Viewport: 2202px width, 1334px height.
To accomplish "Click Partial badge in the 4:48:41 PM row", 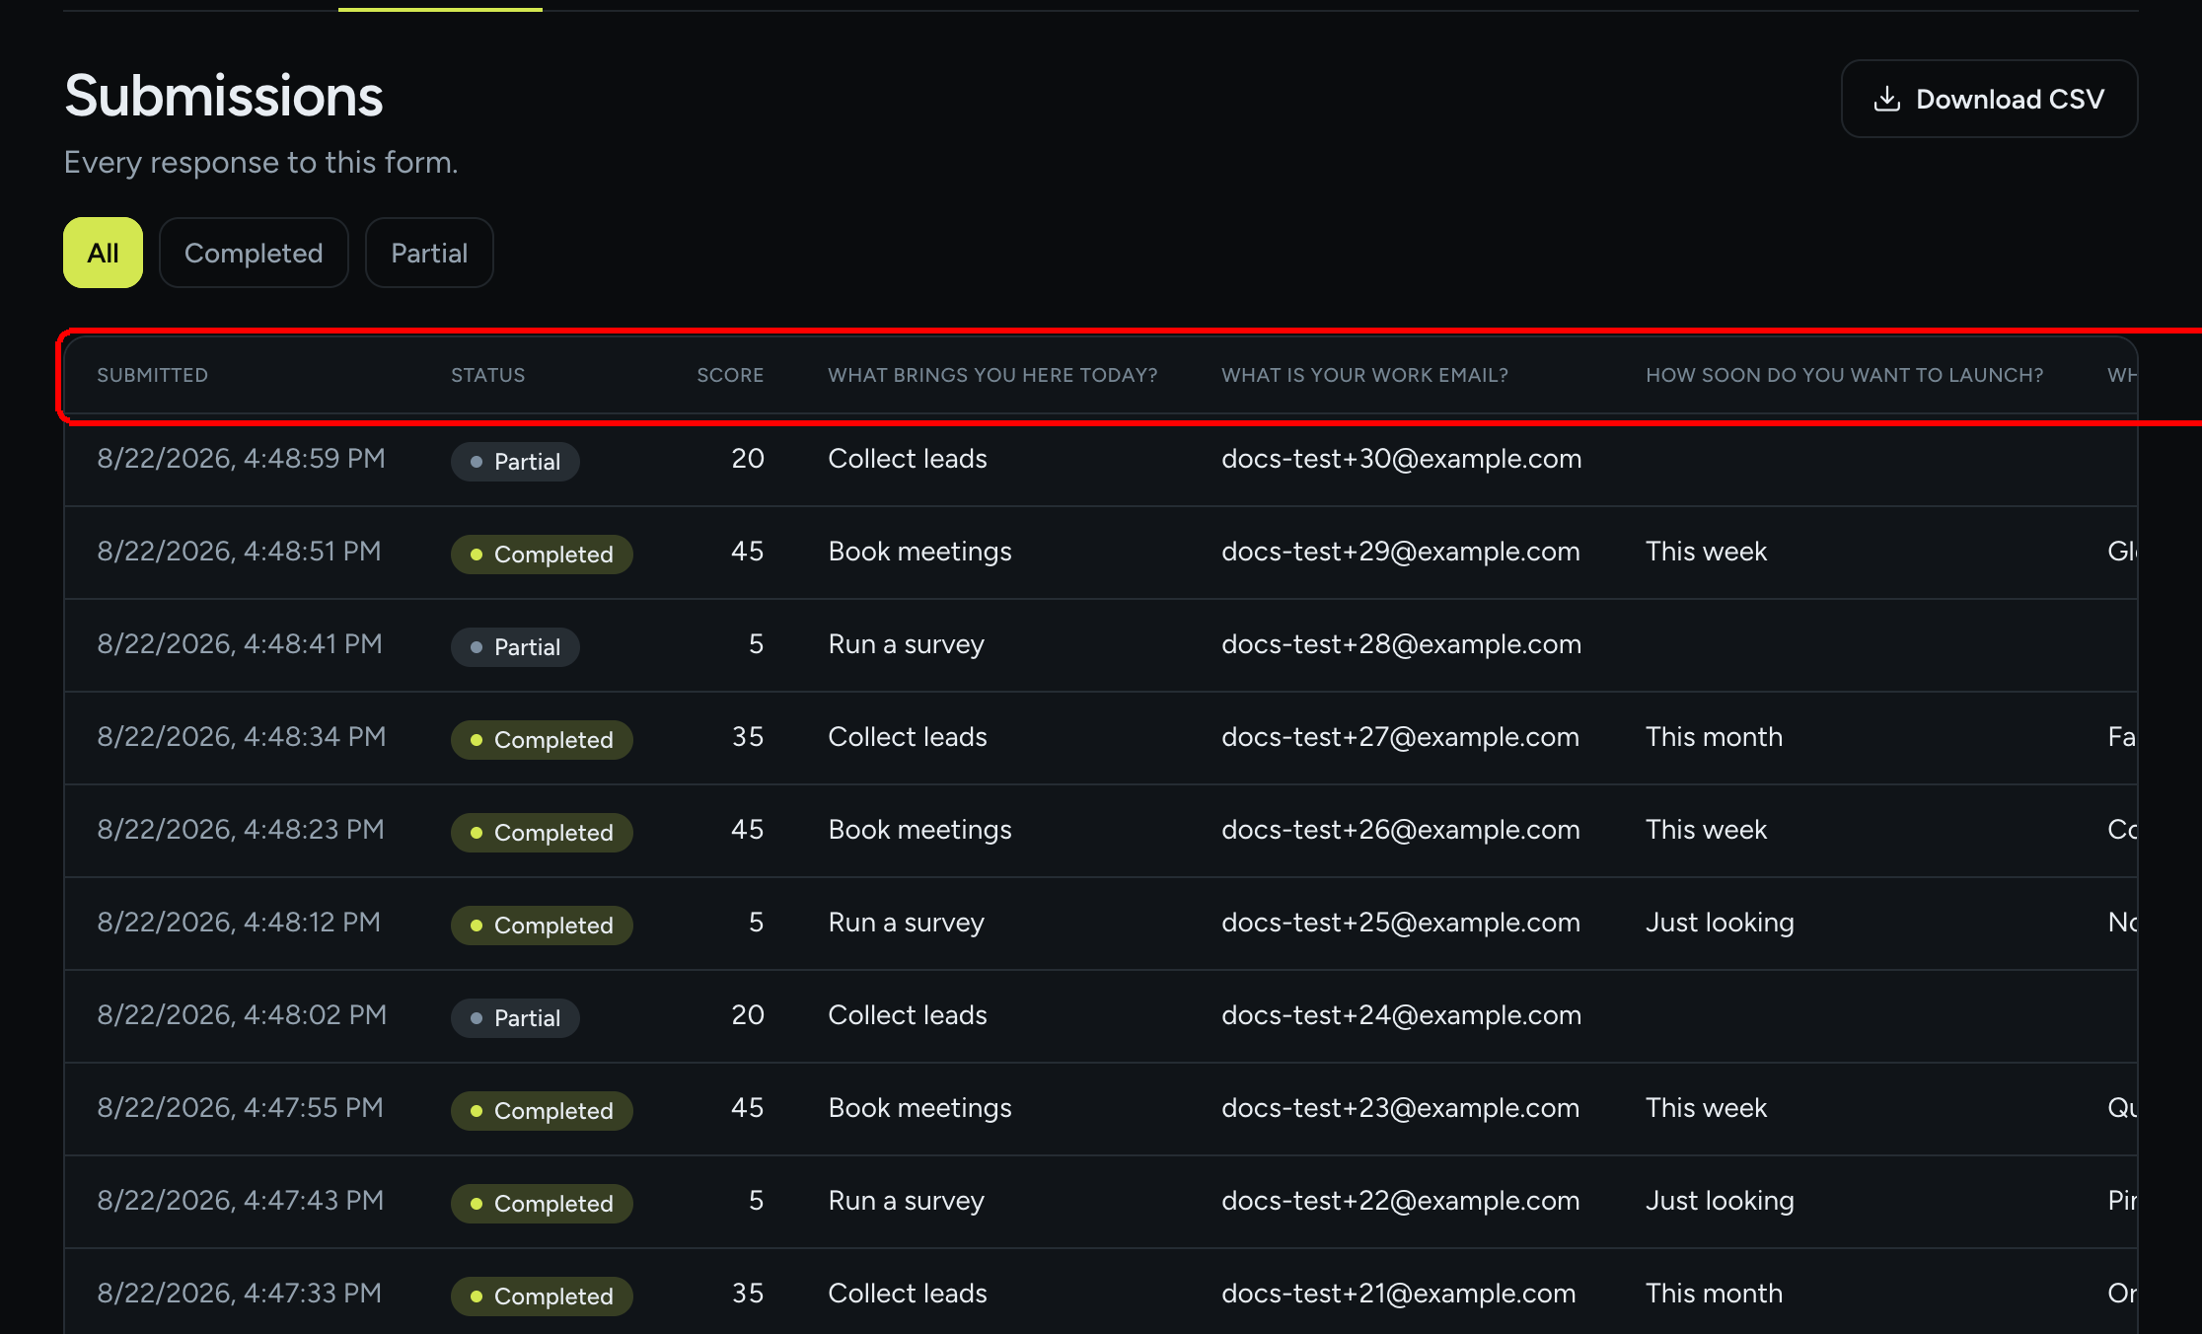I will point(515,647).
